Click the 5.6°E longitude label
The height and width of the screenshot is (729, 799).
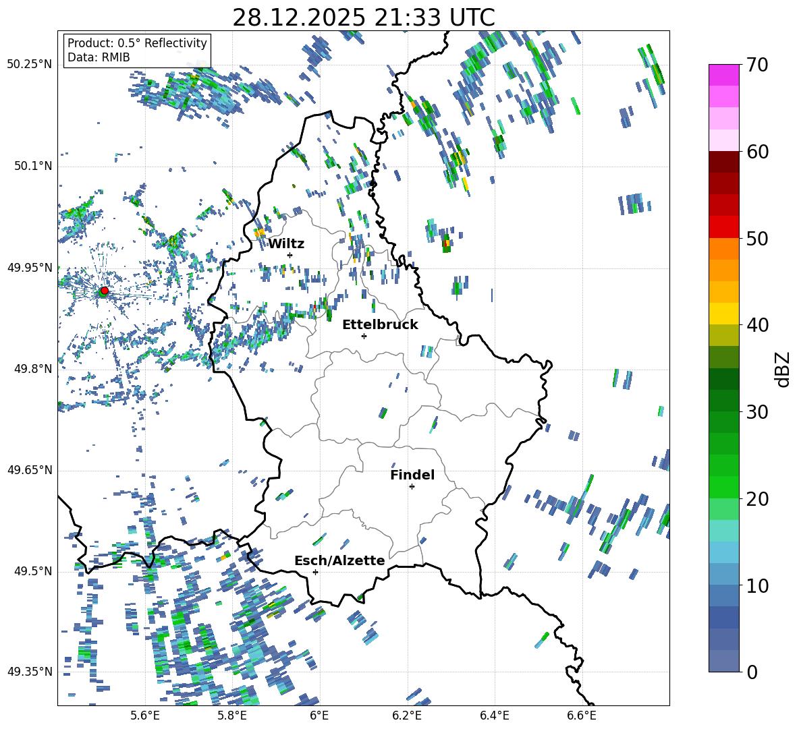tap(145, 716)
